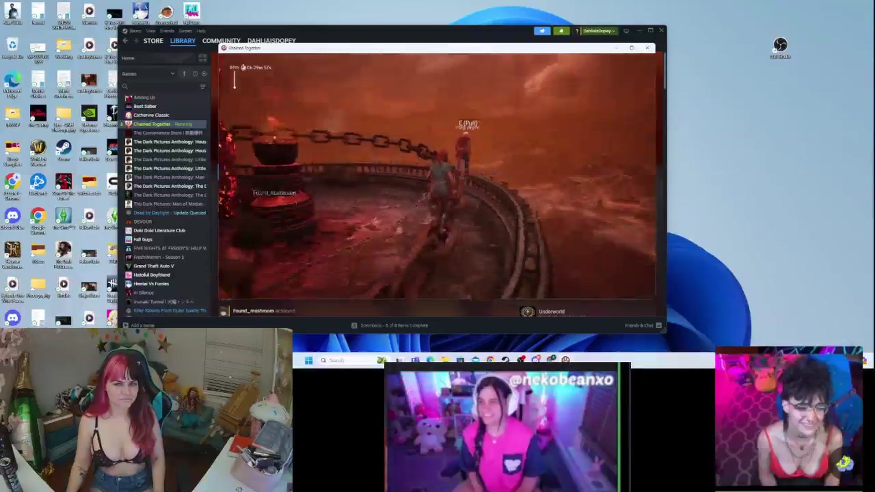Select Catherine Classic in library
Screen dimensions: 875x492
tap(151, 115)
